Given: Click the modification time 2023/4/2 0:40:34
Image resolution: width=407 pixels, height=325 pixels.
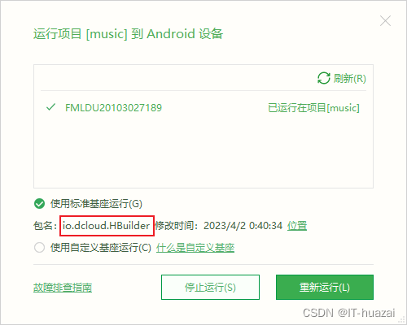Looking at the screenshot, I should click(x=243, y=226).
